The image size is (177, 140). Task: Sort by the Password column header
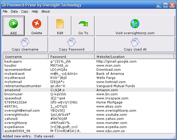tap(71, 57)
